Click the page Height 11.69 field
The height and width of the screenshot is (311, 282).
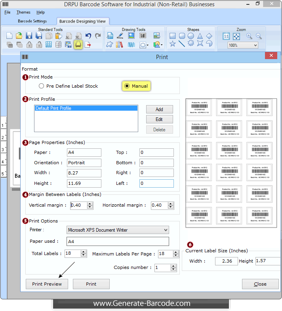point(84,183)
